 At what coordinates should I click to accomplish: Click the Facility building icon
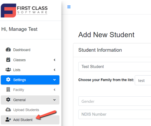(x=8, y=89)
